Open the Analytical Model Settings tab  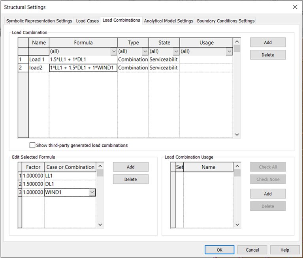[169, 21]
